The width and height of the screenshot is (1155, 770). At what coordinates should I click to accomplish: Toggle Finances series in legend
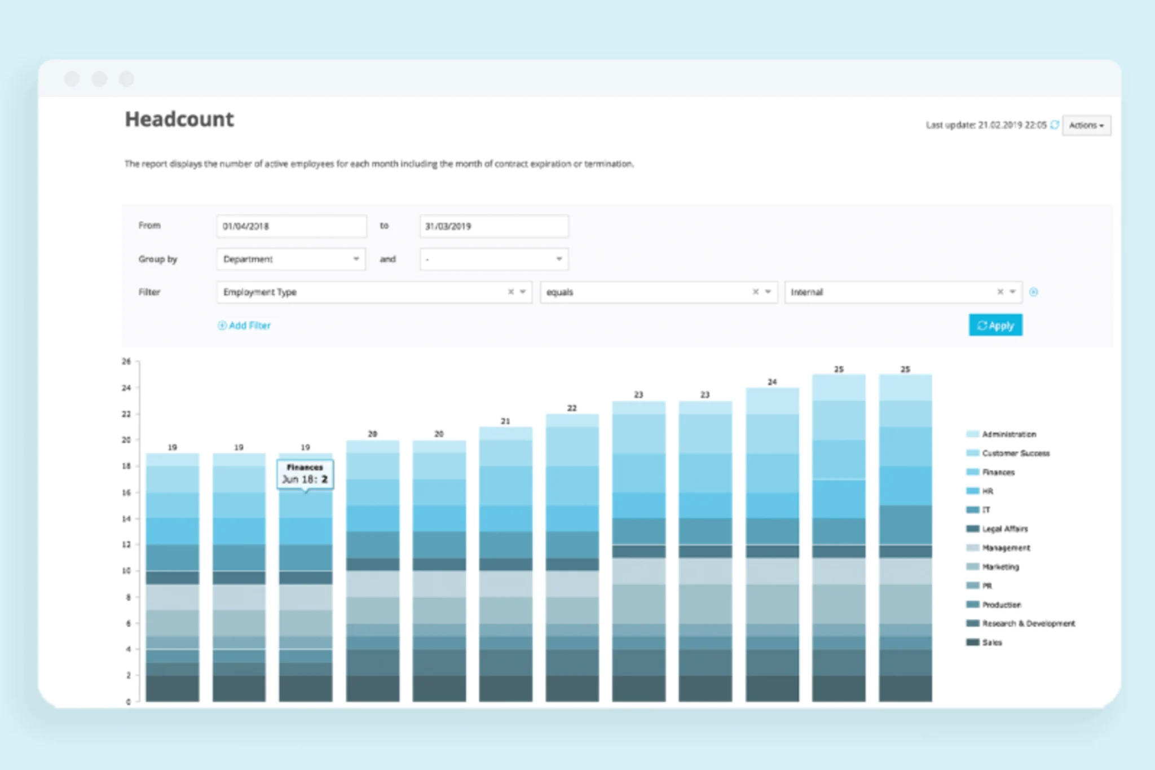click(x=990, y=472)
